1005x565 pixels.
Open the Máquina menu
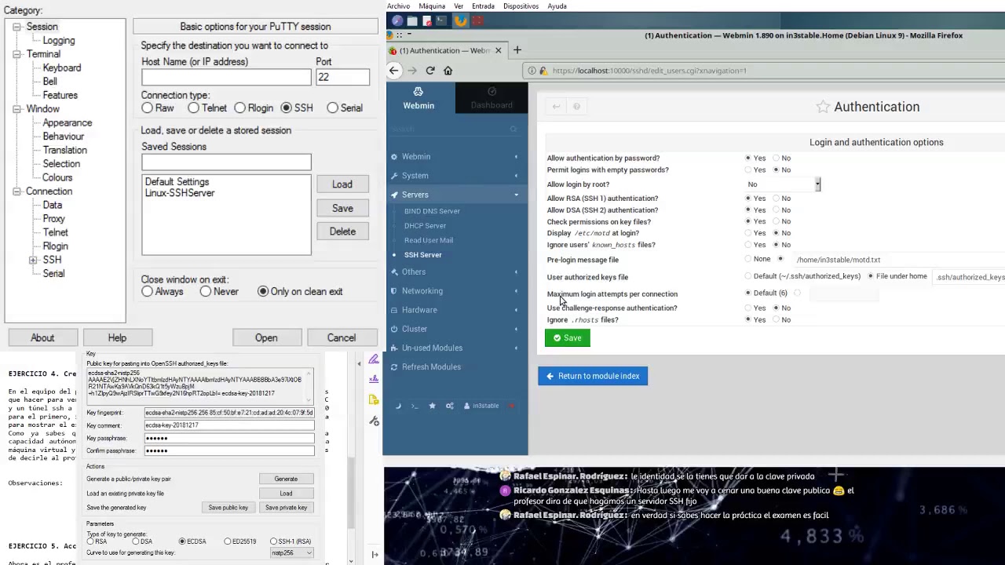click(432, 6)
